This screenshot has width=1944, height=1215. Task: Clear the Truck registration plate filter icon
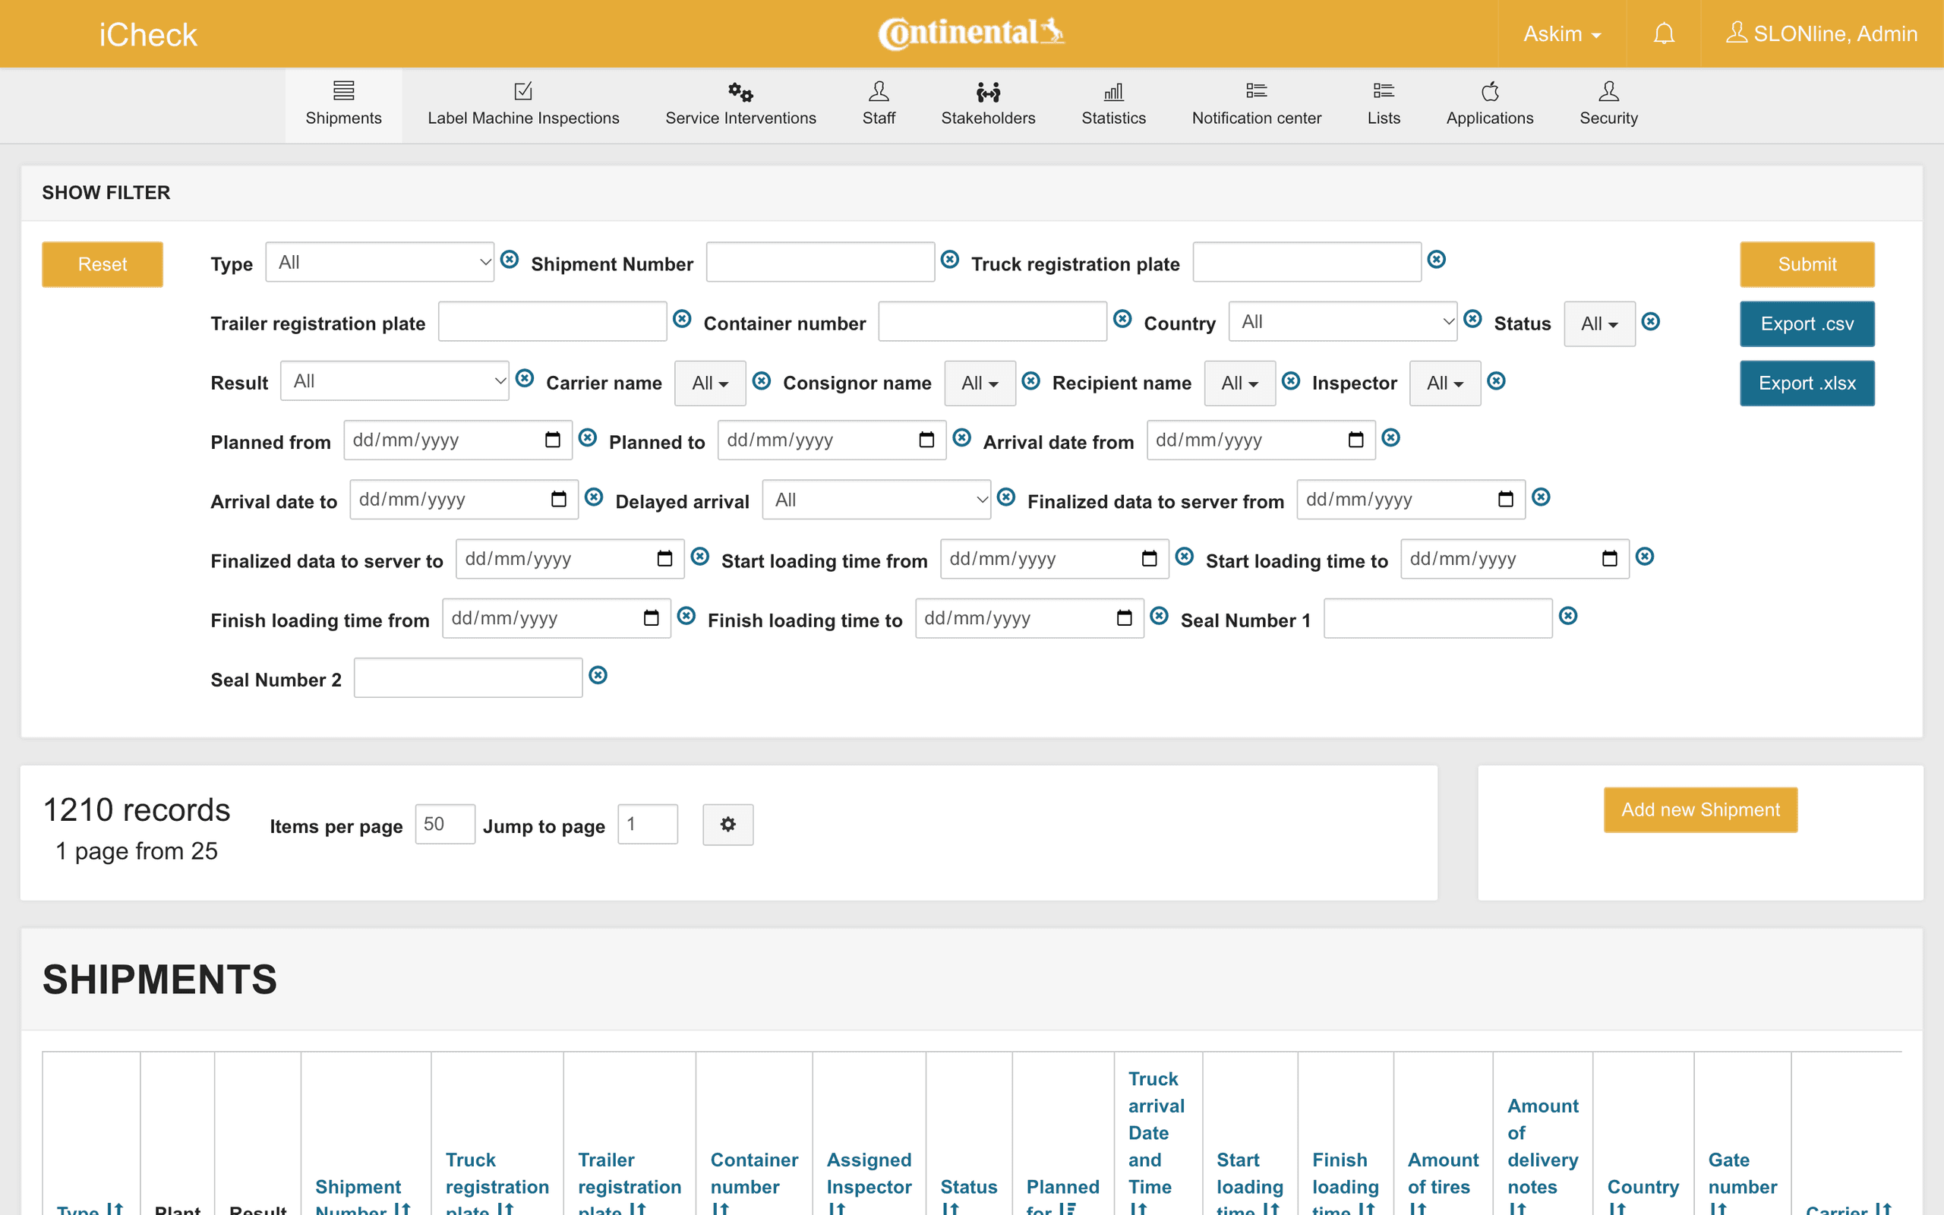coord(1436,260)
